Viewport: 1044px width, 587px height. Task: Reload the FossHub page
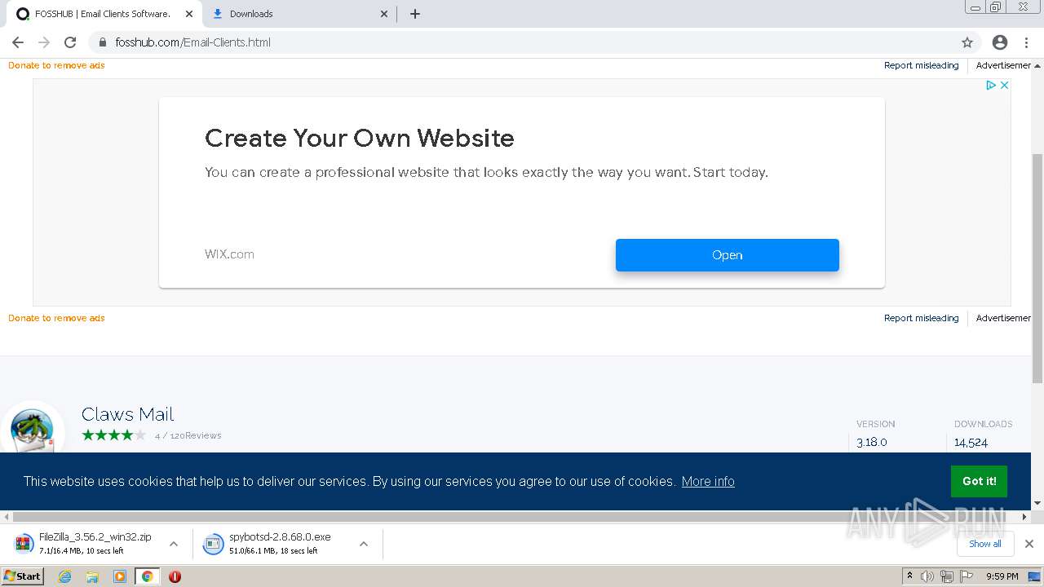pyautogui.click(x=70, y=42)
